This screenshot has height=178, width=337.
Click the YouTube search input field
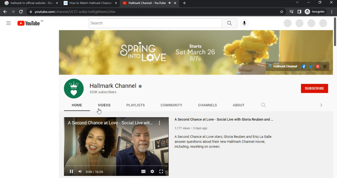point(155,23)
